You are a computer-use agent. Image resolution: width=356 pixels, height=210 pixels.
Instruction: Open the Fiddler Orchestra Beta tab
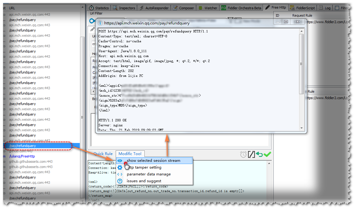click(x=241, y=8)
